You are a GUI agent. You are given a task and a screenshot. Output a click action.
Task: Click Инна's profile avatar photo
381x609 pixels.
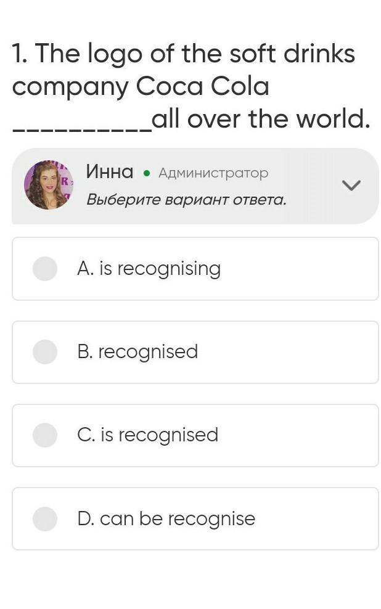49,185
